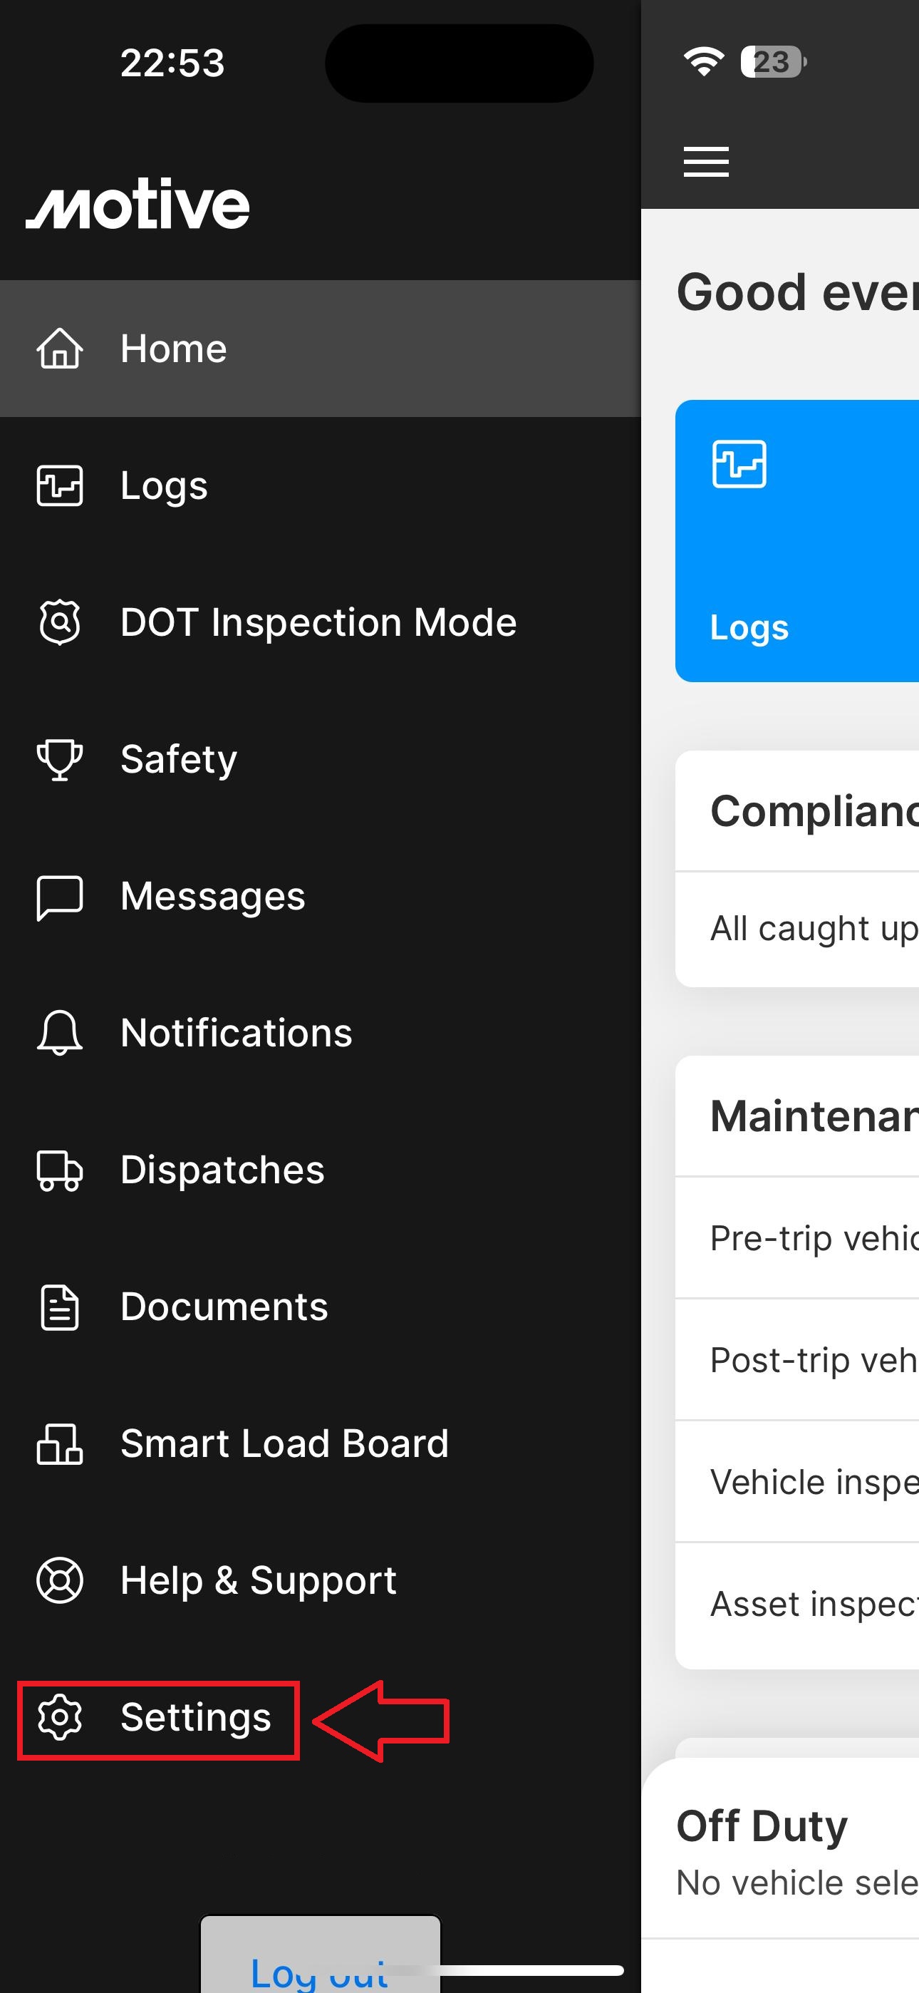Screen dimensions: 919x1993
Task: Open the blue Logs card
Action: click(796, 541)
